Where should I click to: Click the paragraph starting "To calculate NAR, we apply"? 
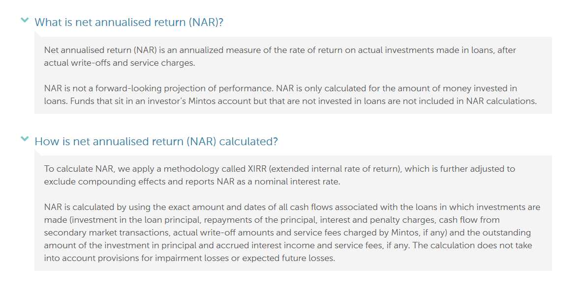click(x=279, y=175)
